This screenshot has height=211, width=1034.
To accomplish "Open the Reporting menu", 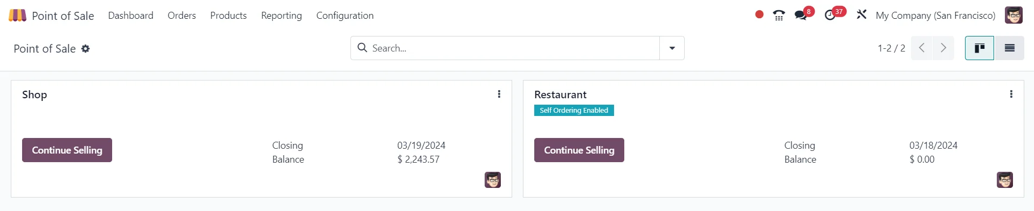I will tap(281, 16).
